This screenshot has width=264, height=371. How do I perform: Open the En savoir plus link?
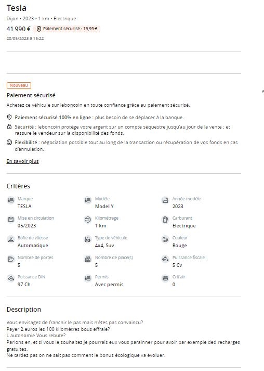click(22, 161)
